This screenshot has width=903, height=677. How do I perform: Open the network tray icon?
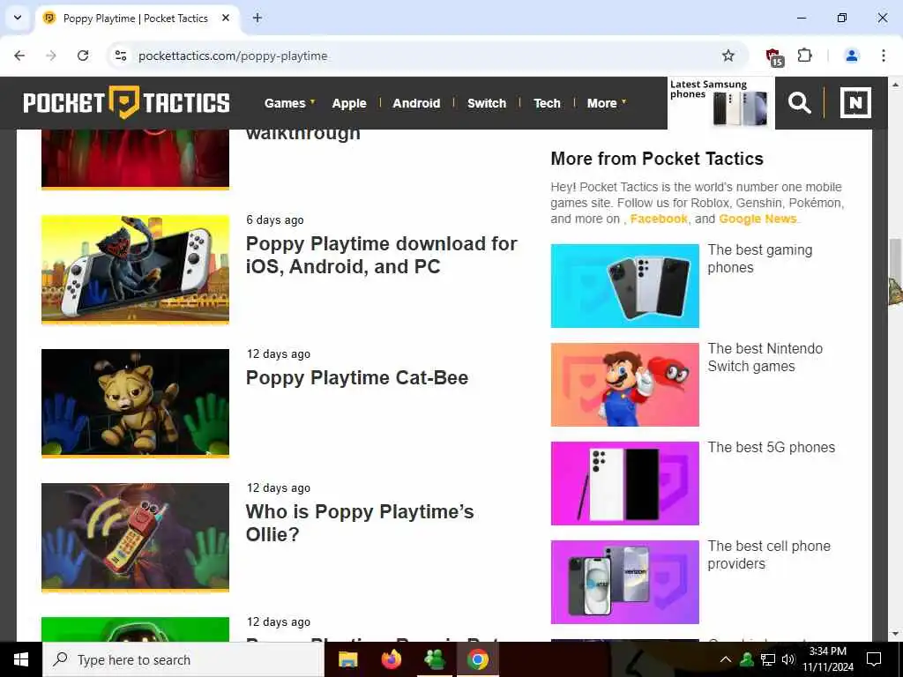[768, 659]
